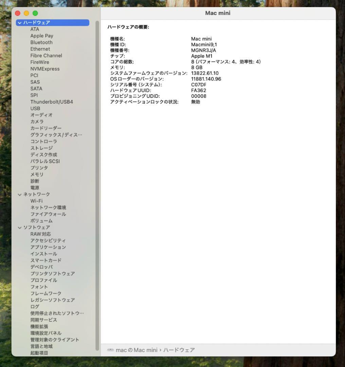
Task: Open 起動項目 entry
Action: coord(39,353)
